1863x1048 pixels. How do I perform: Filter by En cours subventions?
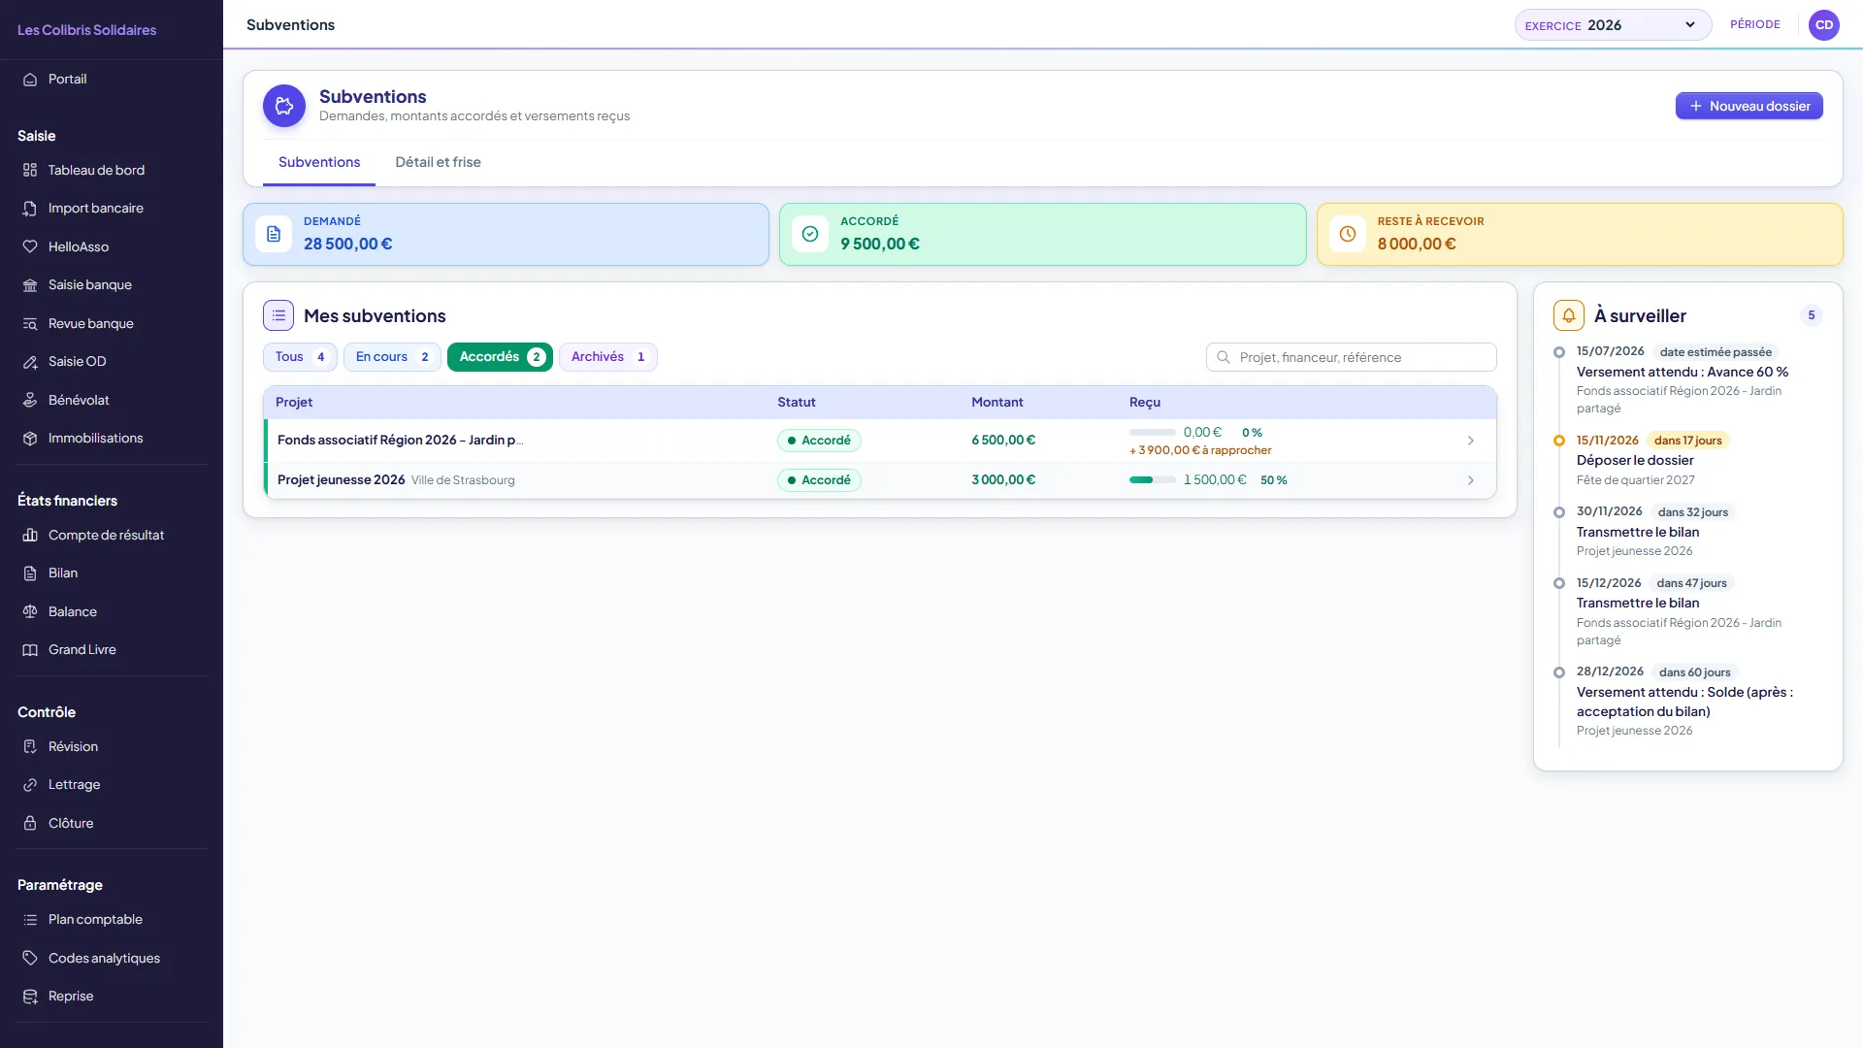392,357
